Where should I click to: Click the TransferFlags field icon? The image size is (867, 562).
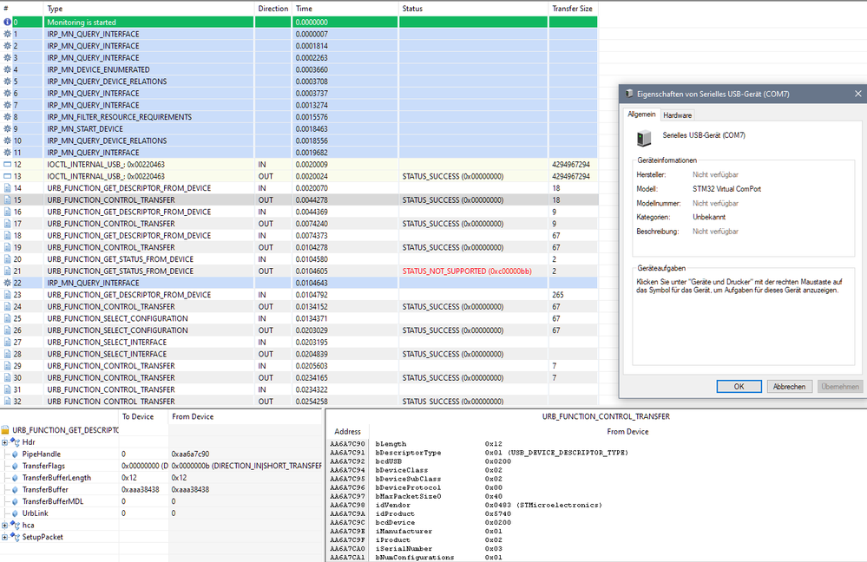16,466
